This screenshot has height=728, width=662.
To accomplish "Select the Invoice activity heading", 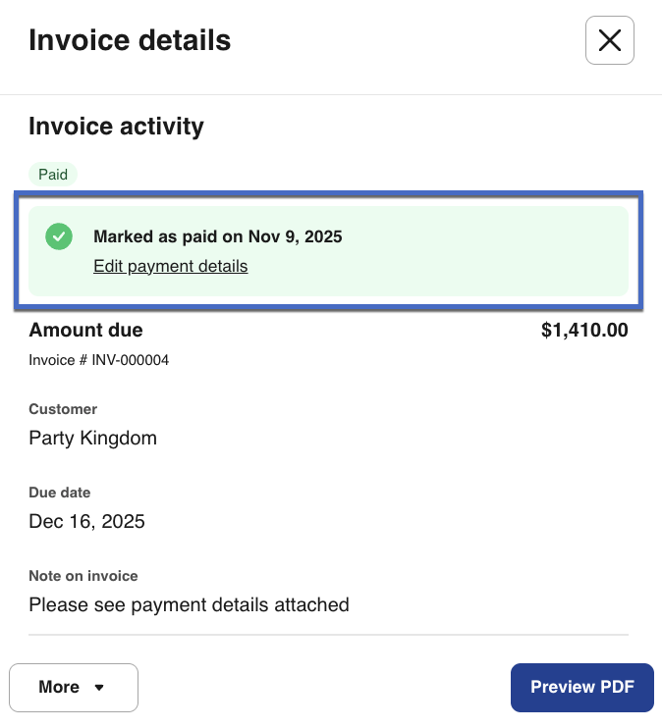I will pos(116,126).
